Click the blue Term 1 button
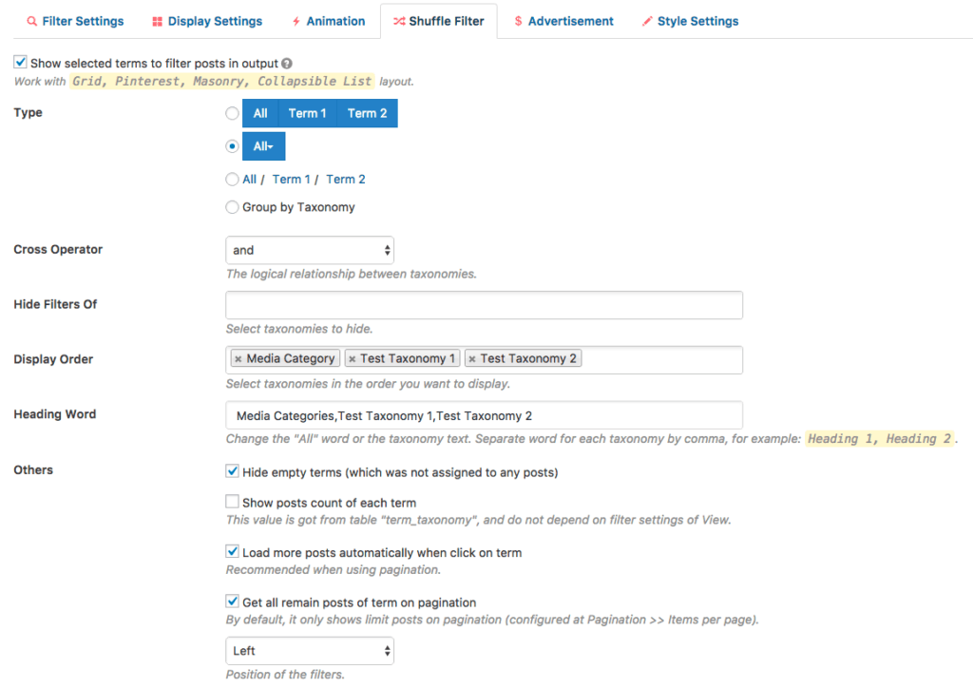Screen dimensions: 973x688 coord(307,113)
